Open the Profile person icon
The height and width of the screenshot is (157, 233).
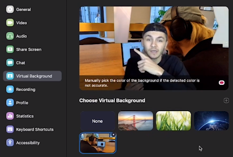point(10,103)
